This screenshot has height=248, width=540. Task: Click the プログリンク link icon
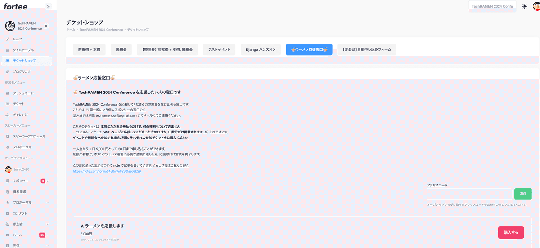(8, 71)
